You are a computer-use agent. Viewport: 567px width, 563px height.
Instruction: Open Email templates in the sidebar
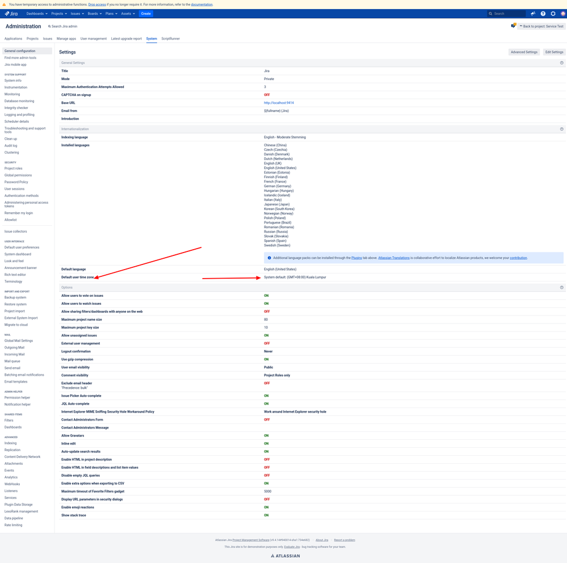click(16, 382)
